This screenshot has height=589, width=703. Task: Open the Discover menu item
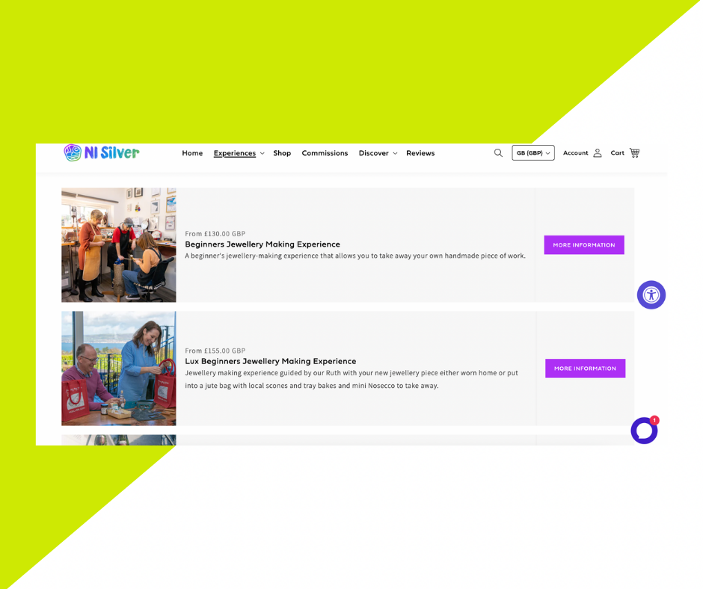pos(373,152)
